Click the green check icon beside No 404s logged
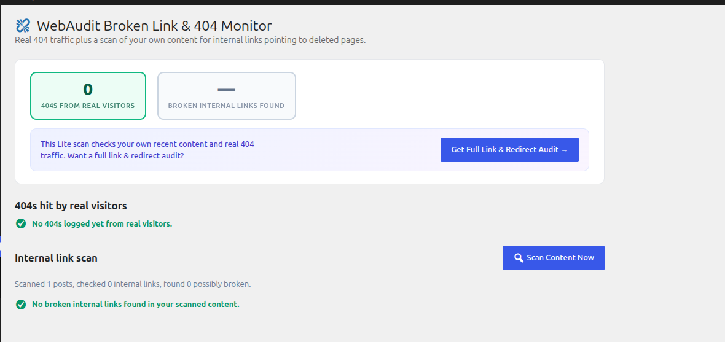This screenshot has width=725, height=342. (x=21, y=223)
